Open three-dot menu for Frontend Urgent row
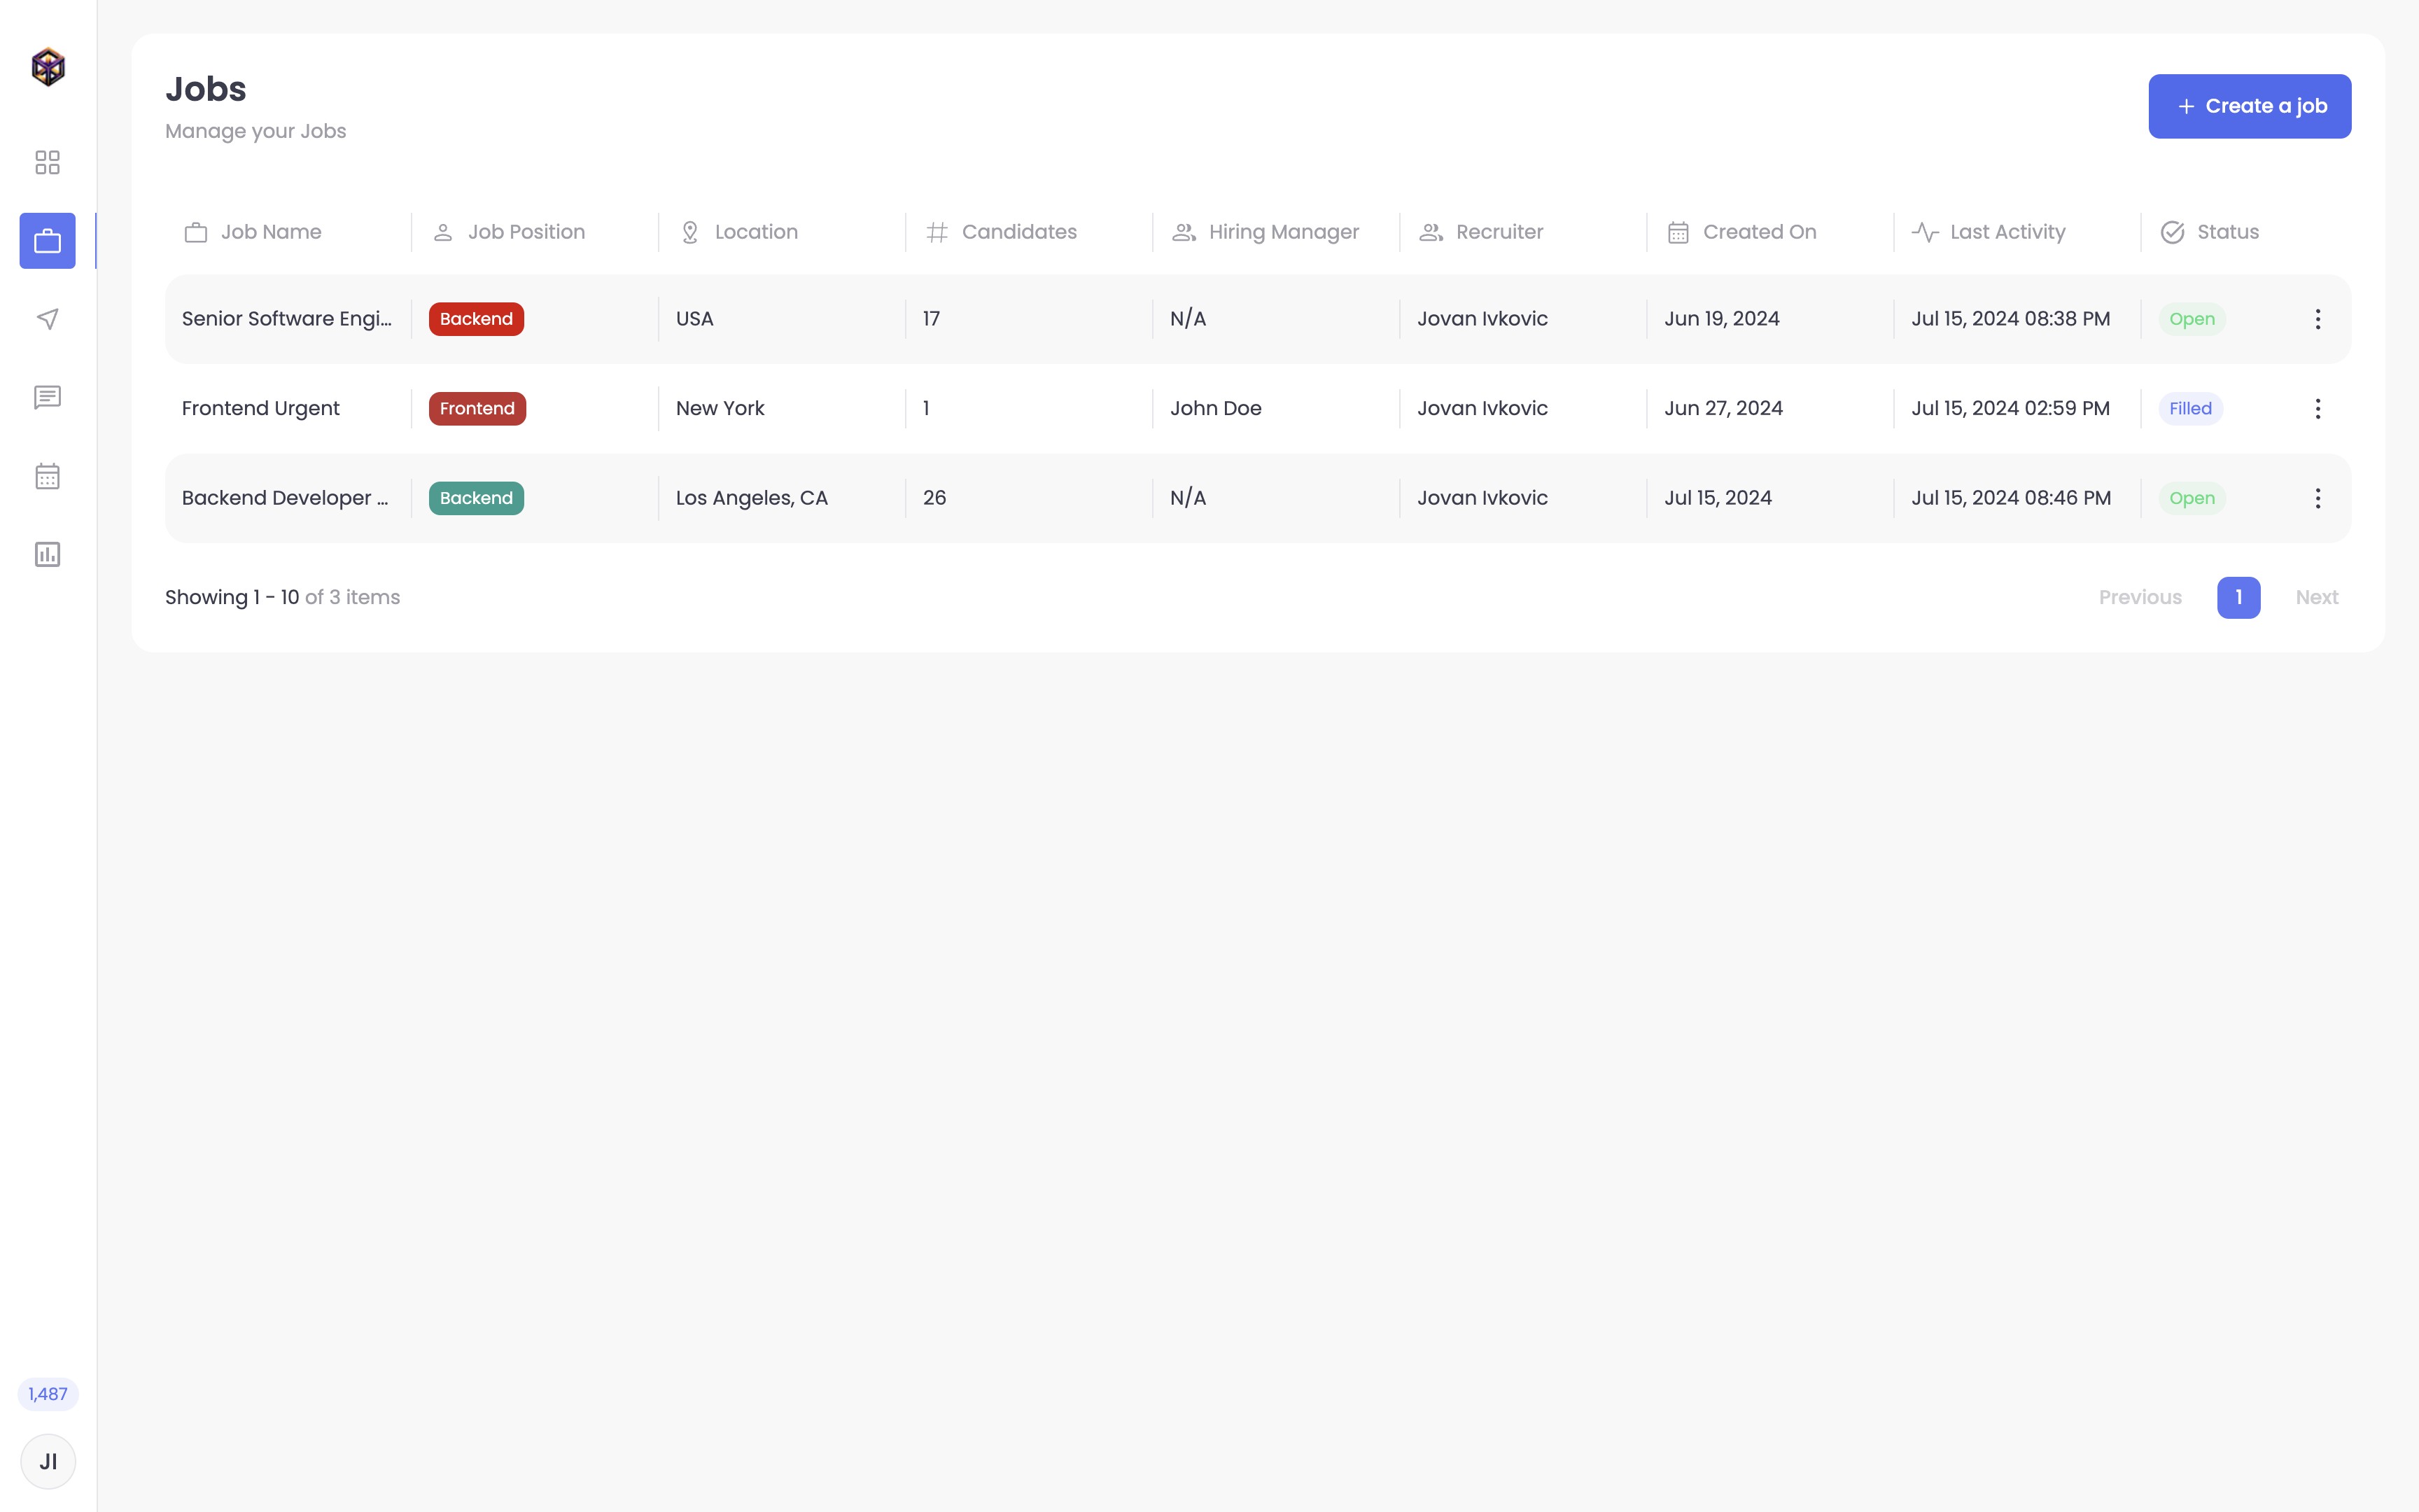This screenshot has height=1512, width=2419. (x=2317, y=408)
